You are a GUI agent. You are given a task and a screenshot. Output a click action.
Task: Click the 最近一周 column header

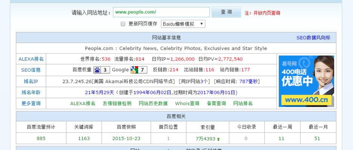coord(282,127)
